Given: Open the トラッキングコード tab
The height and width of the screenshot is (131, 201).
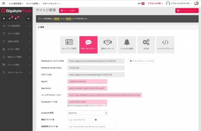Looking at the screenshot, I should point(165,45).
